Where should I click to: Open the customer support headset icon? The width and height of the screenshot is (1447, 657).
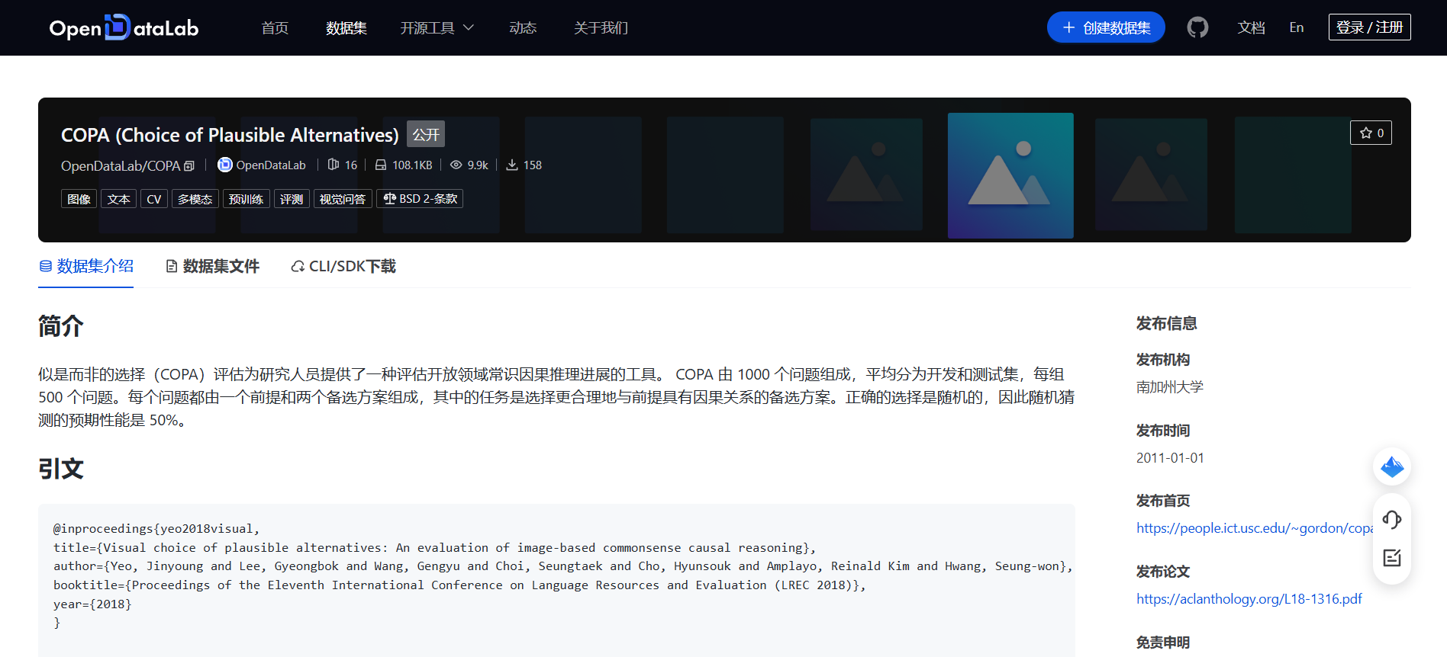[1392, 520]
